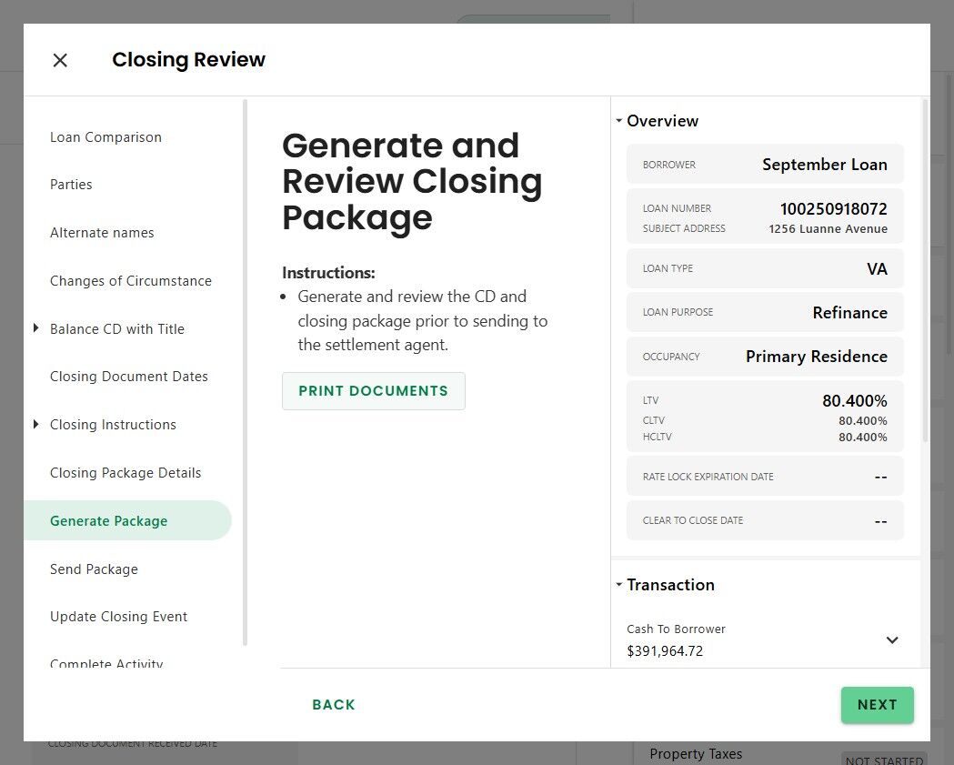Open the Update Closing Event step
954x765 pixels.
[118, 617]
